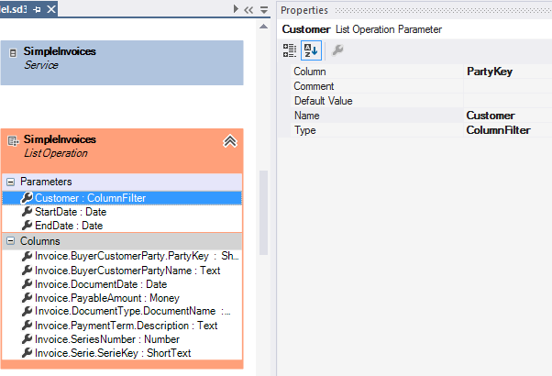Viewport: 552px width, 376px height.
Task: Click the Customer List Operation Parameter header
Action: (x=362, y=29)
